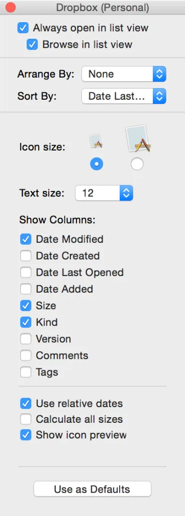Image resolution: width=185 pixels, height=516 pixels.
Task: Uncheck Always open in list view
Action: (23, 28)
